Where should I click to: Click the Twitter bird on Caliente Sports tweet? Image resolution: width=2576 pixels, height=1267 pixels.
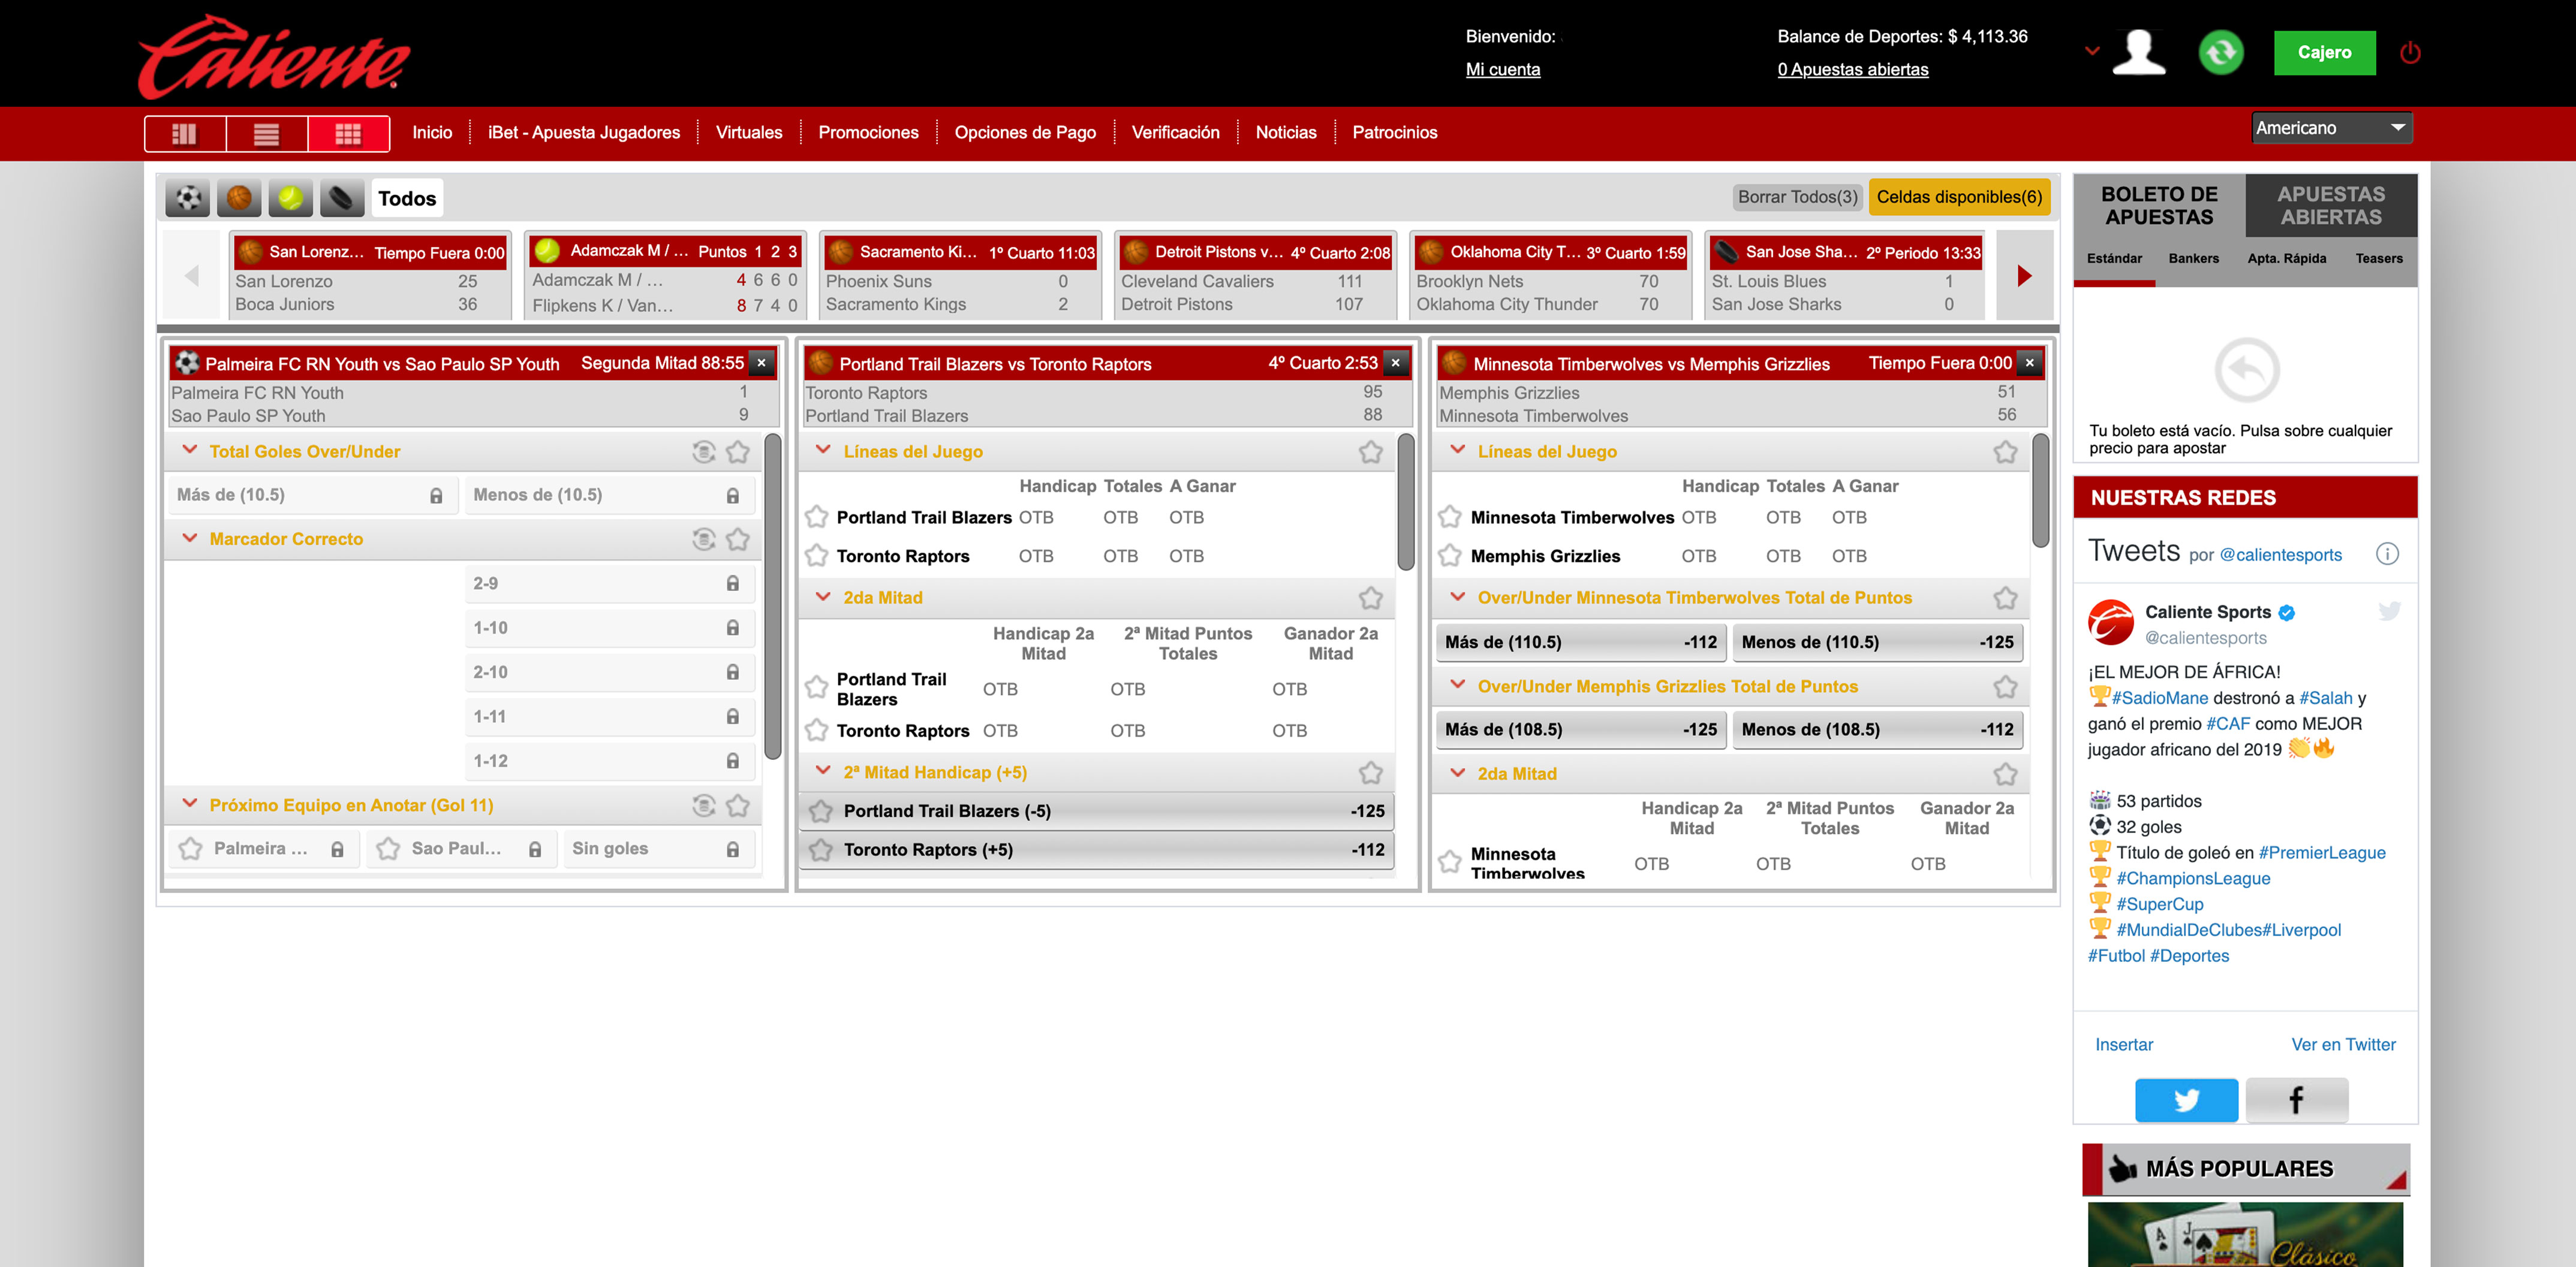click(x=2390, y=611)
